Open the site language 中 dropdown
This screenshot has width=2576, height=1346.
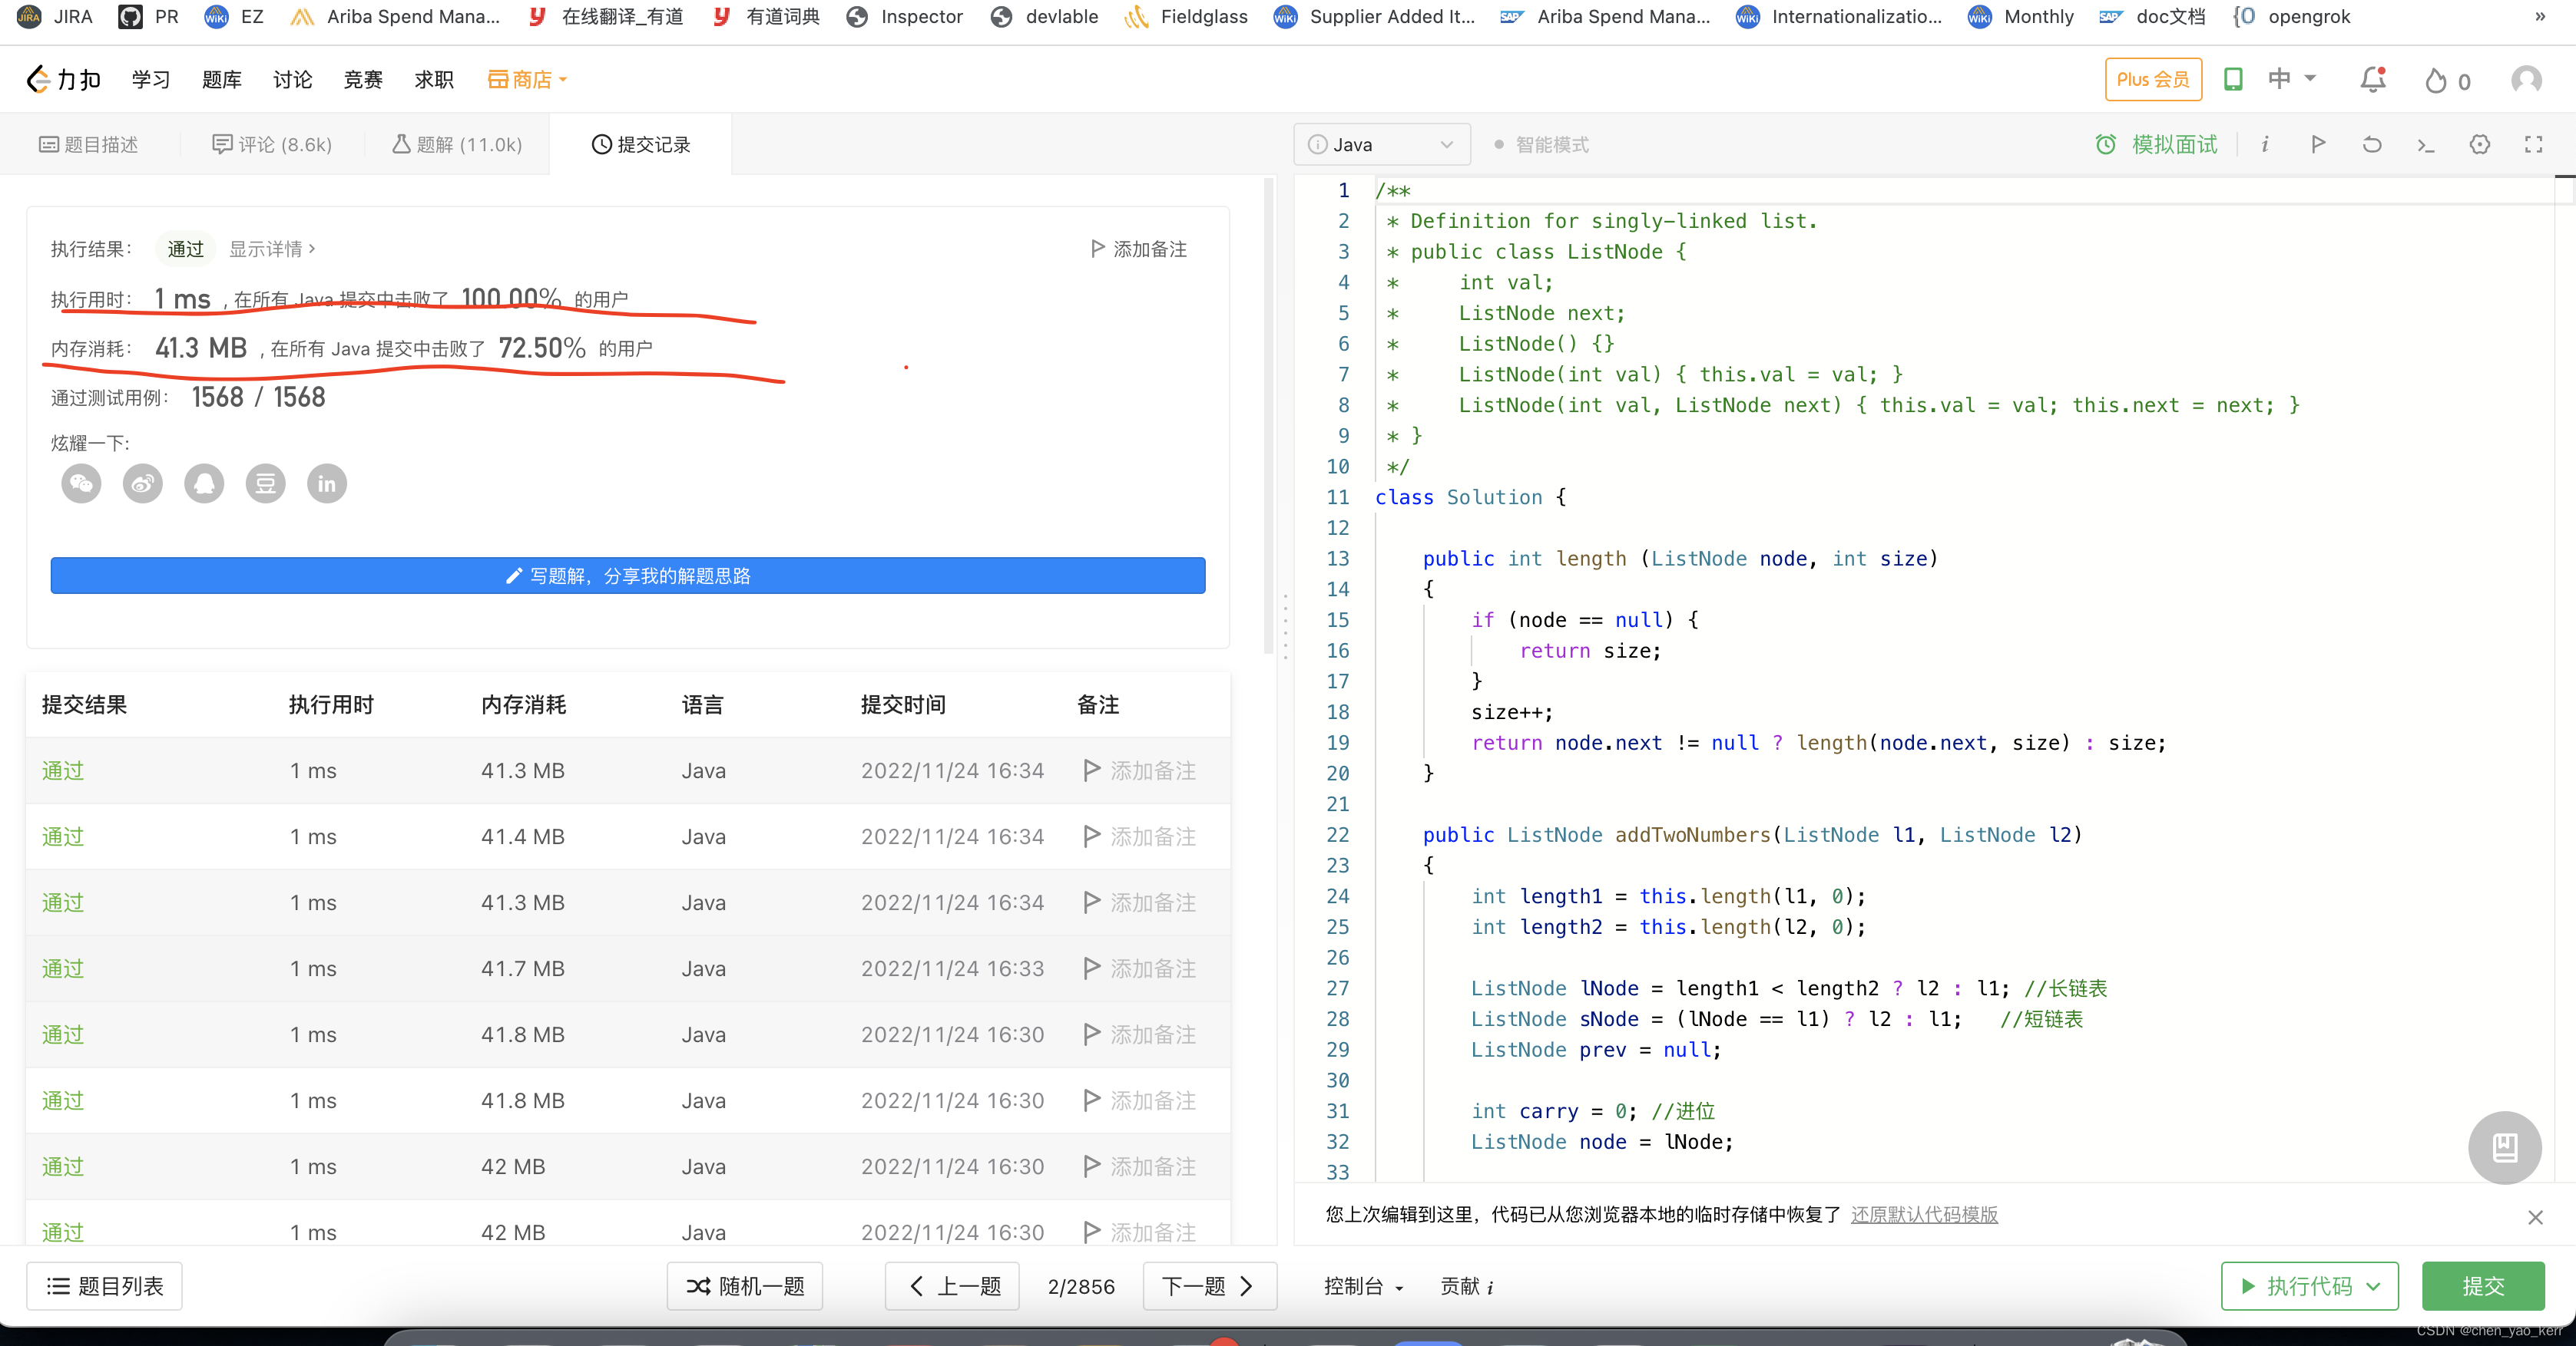[x=2291, y=80]
